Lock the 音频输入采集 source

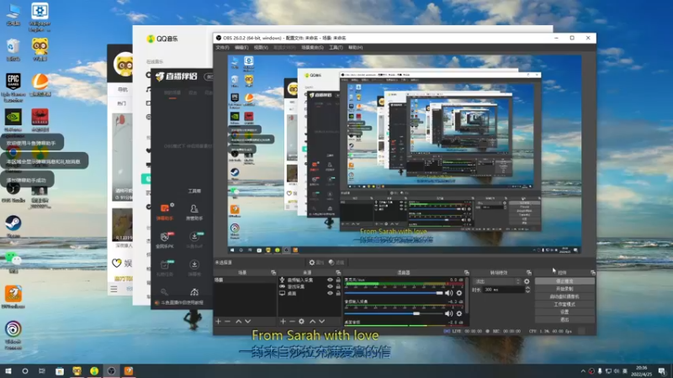(x=338, y=280)
